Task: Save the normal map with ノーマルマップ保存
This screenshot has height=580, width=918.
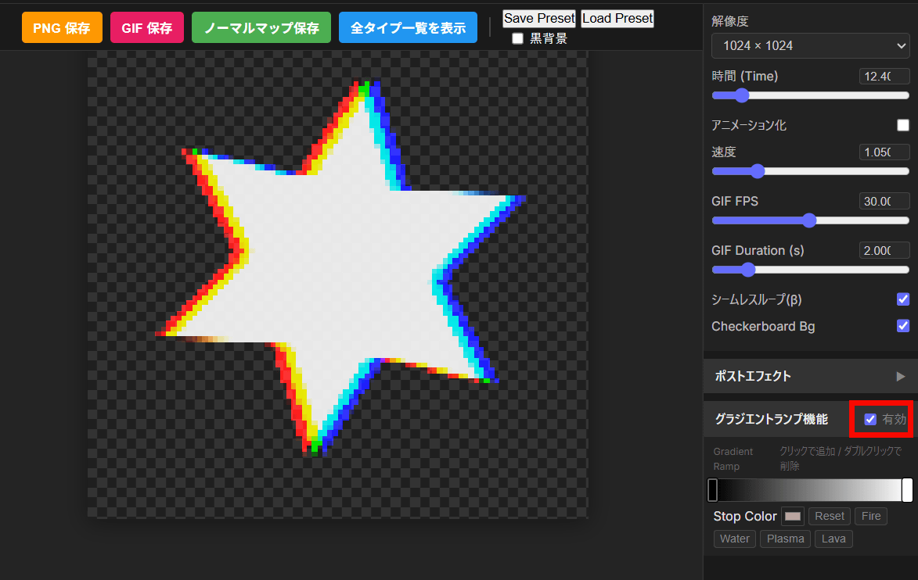Action: pos(261,27)
